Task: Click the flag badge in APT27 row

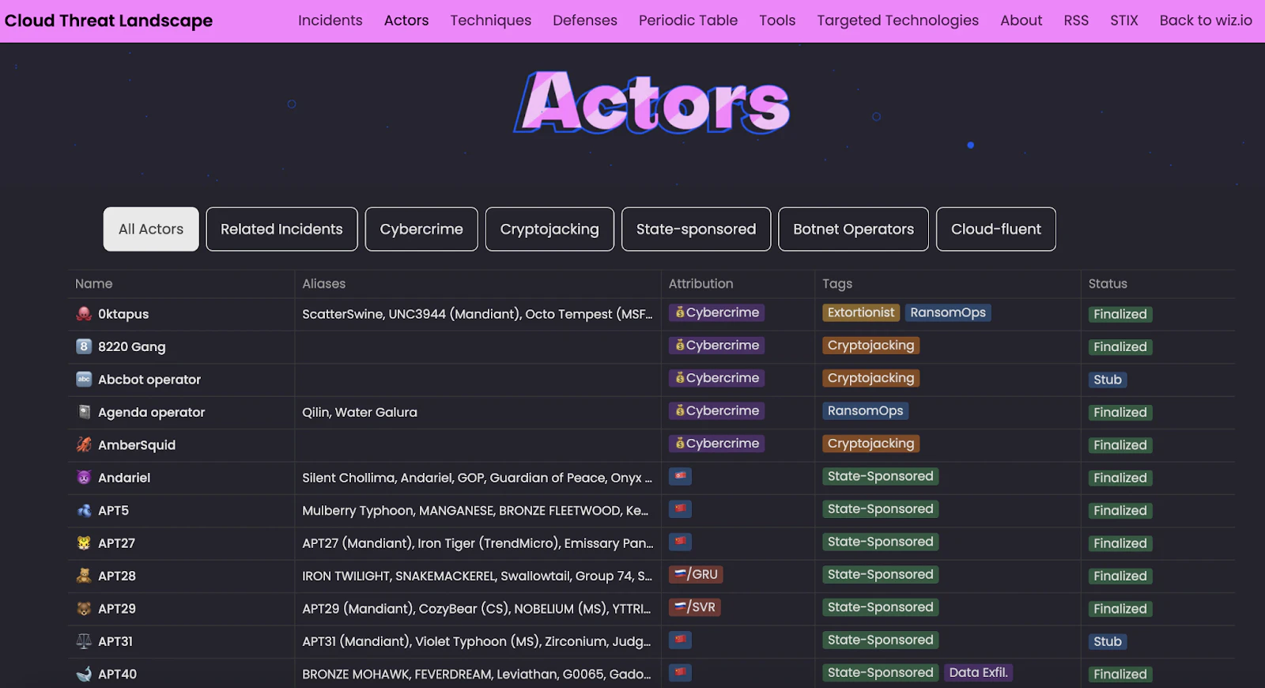Action: (x=680, y=542)
